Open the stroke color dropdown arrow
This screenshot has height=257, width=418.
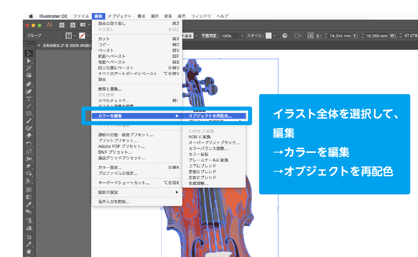coord(88,36)
